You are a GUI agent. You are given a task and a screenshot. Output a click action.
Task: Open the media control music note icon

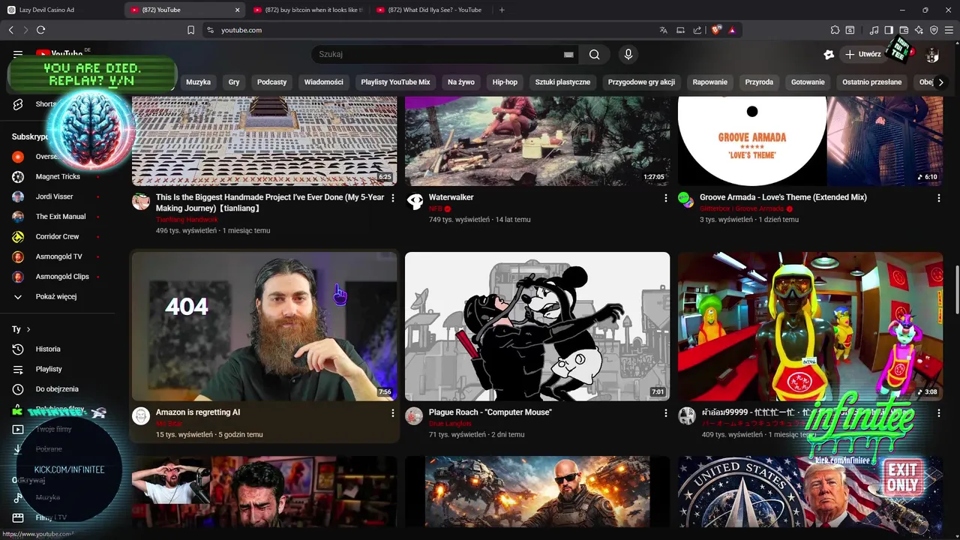[874, 30]
